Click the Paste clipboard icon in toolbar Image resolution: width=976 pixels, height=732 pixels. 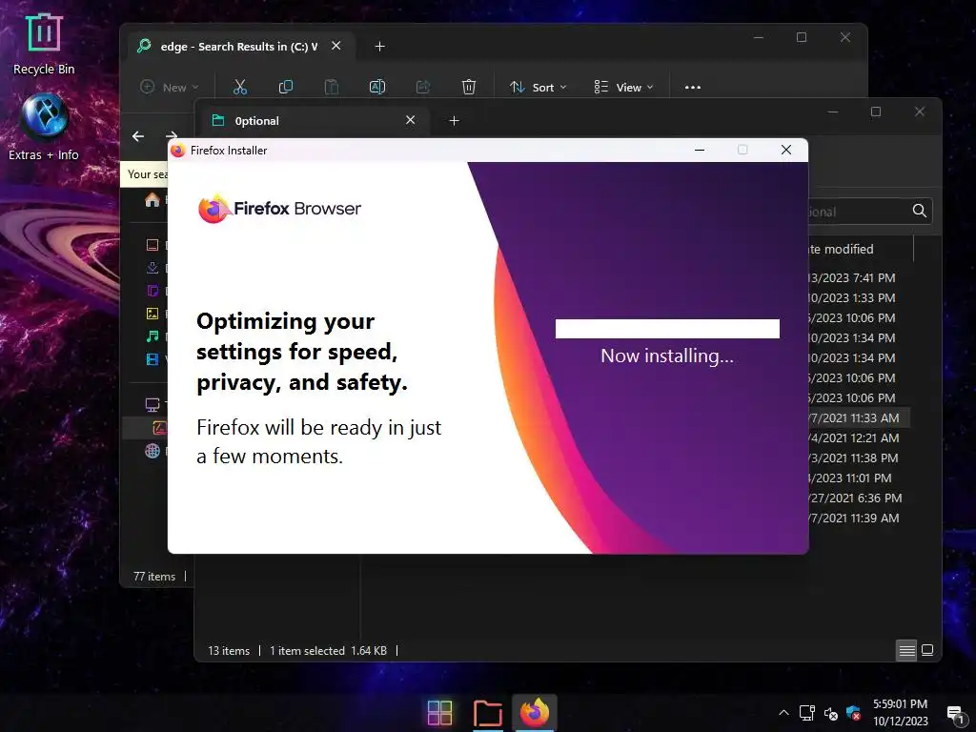332,87
